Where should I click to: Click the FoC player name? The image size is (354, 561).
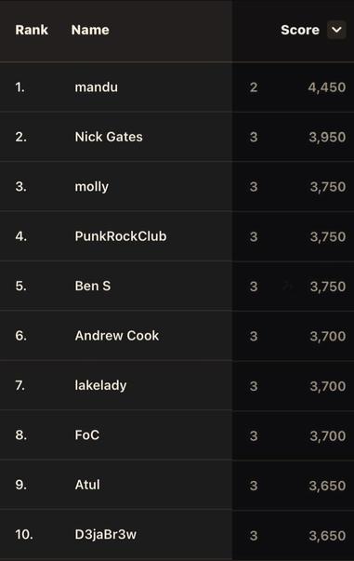tap(86, 435)
